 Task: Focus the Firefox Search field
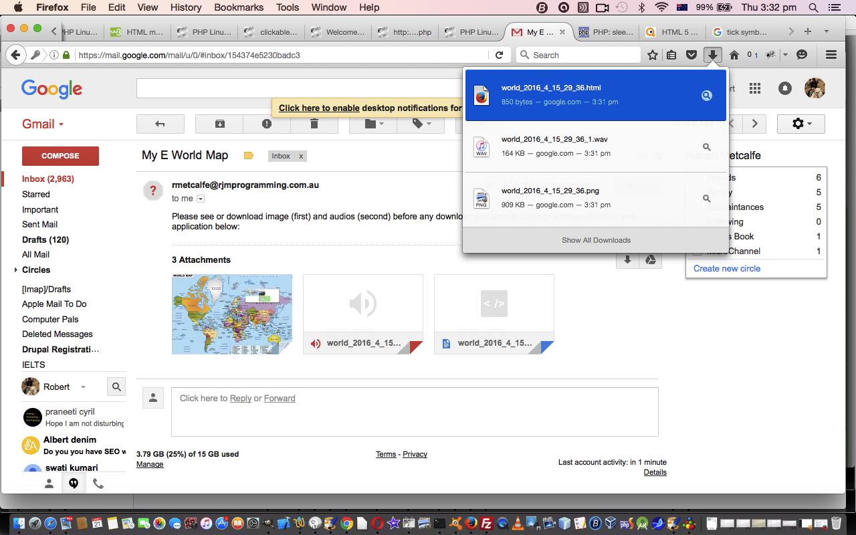(578, 55)
